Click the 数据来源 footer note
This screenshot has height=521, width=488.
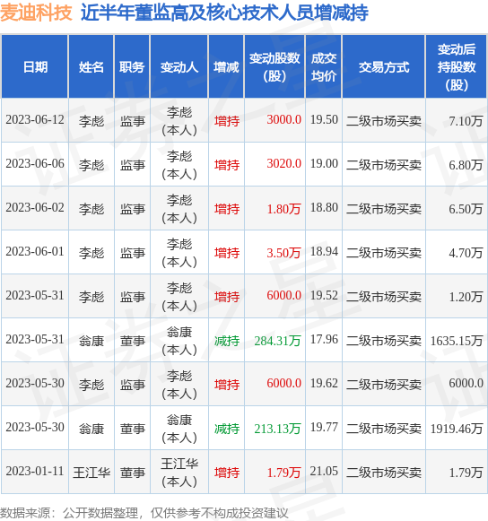[x=144, y=513]
